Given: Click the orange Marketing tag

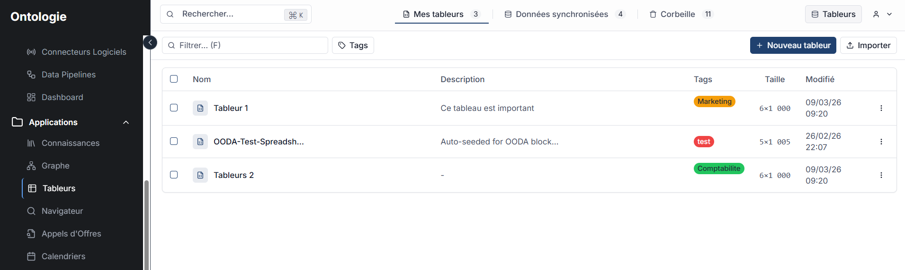Looking at the screenshot, I should click(714, 101).
